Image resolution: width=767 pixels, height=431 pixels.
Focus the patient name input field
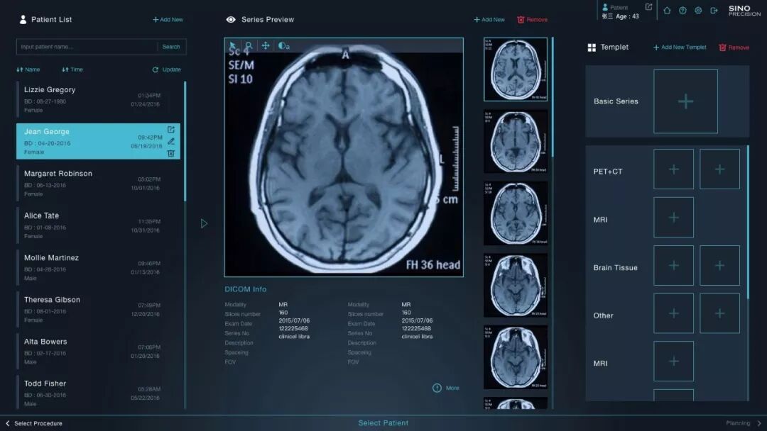tap(87, 47)
